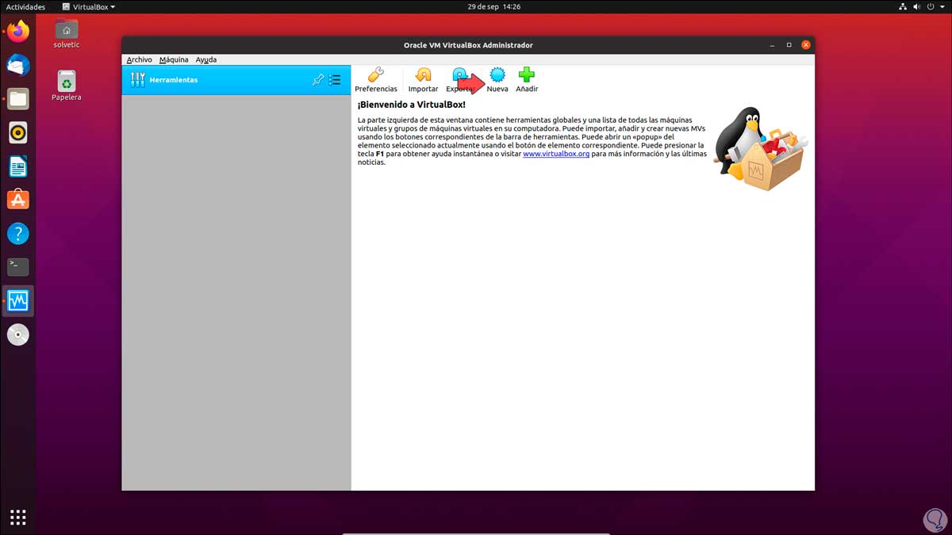This screenshot has height=535, width=952.
Task: Launch Firefox from the dock
Action: point(18,32)
